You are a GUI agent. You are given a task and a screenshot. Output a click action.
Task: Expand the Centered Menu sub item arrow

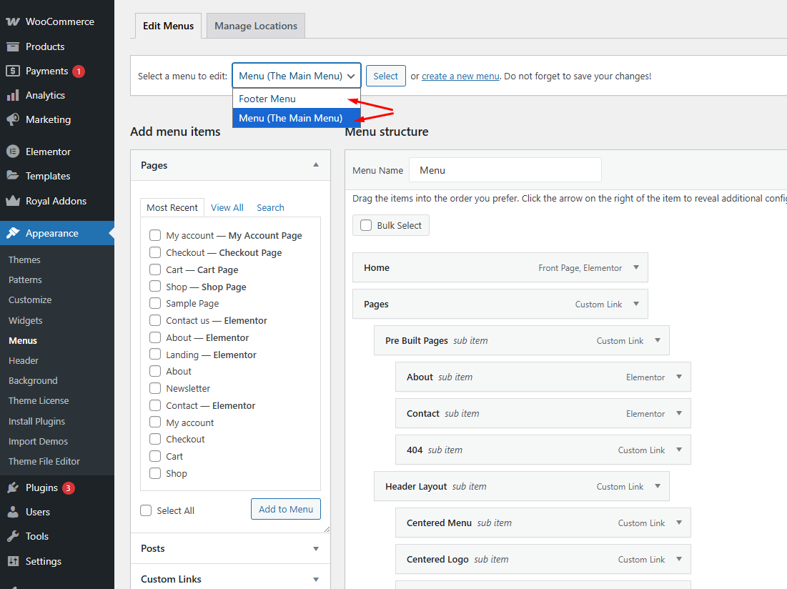tap(679, 523)
